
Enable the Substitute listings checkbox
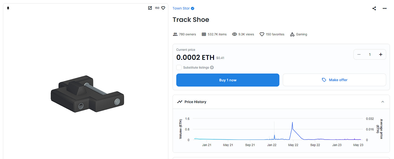[x=179, y=67]
